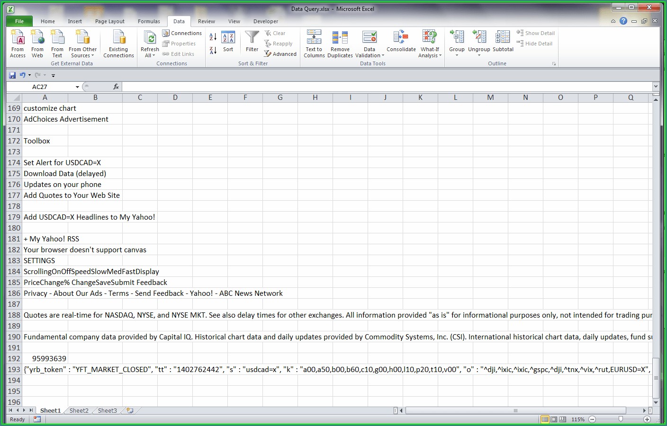Screen dimensions: 667x426
Task: Expand the formula bar
Action: point(656,87)
